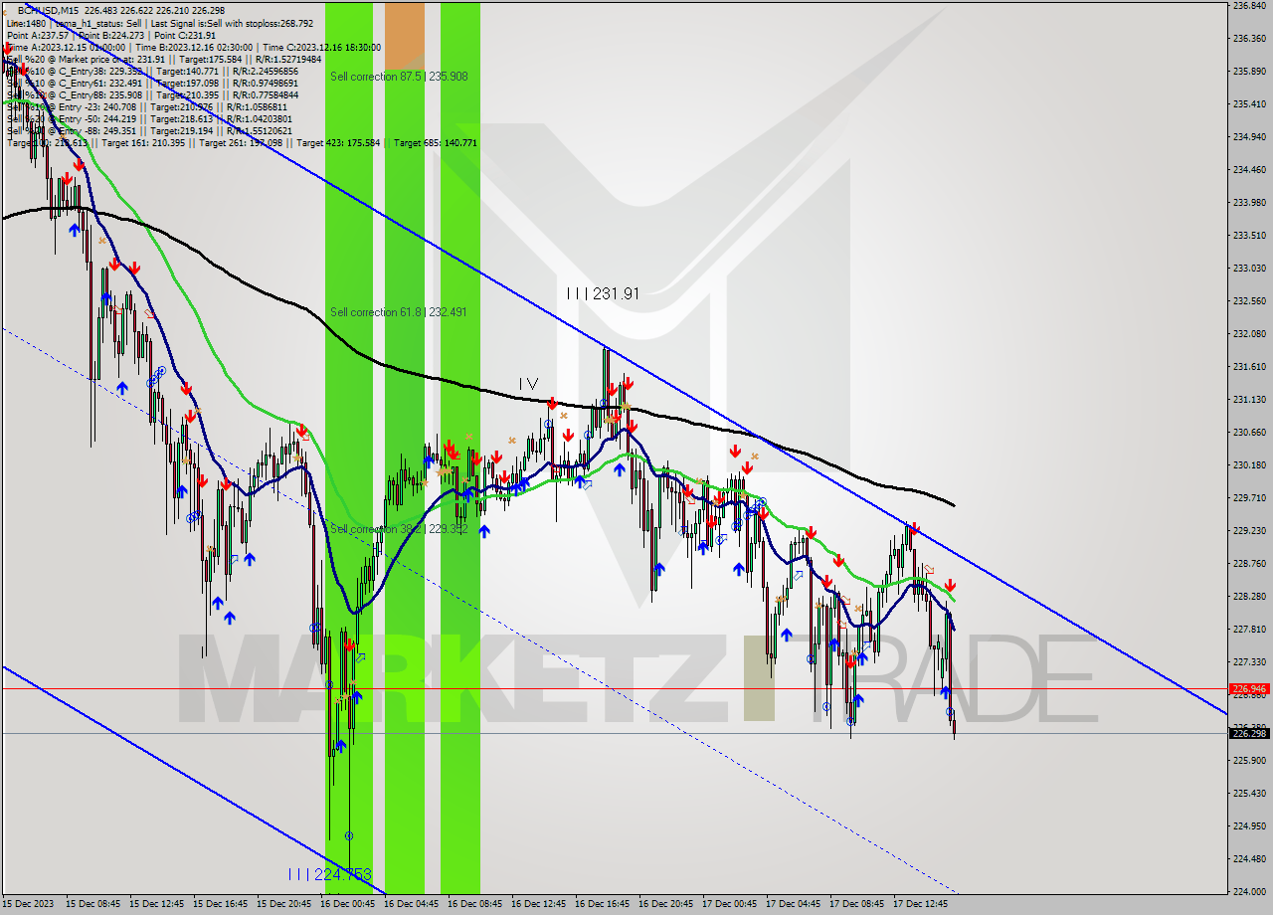Viewport: 1273px width, 915px height.
Task: Click the 233.030 price axis label
Action: pos(1249,269)
